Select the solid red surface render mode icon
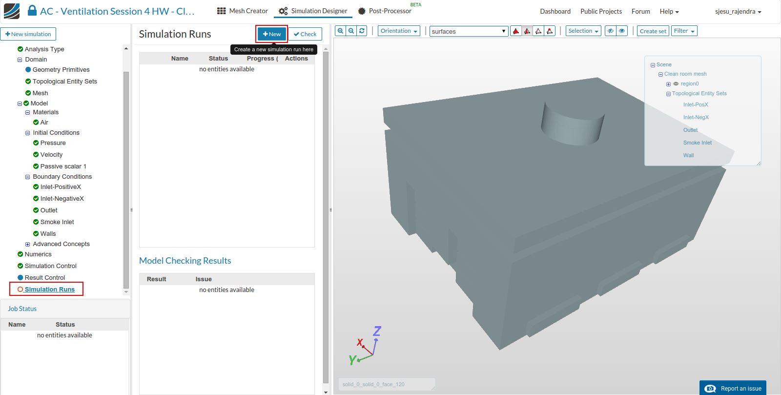 click(x=516, y=31)
